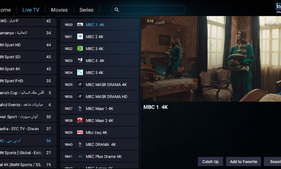The image size is (281, 169).
Task: Click the red MBC Masr 2 4K logo
Action: tap(80, 120)
